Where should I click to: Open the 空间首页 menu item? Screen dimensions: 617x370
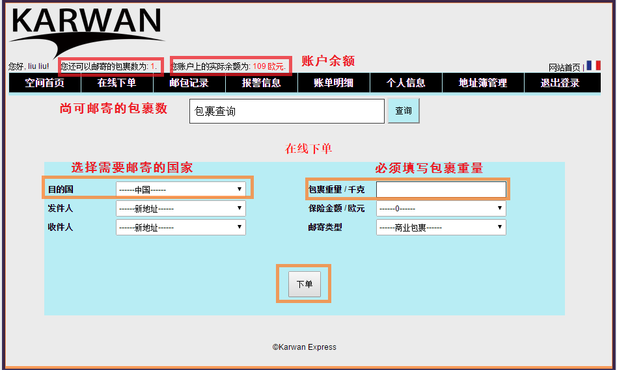click(44, 83)
